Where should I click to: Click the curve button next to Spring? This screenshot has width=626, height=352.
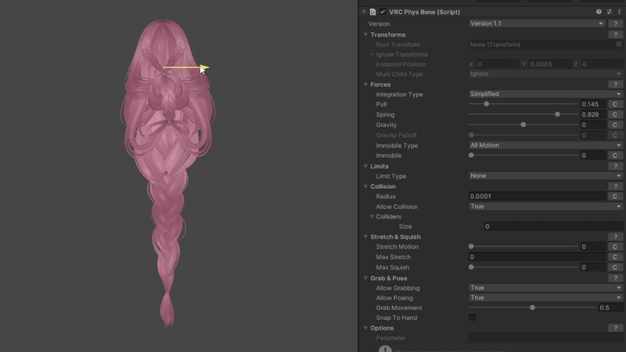(x=614, y=115)
